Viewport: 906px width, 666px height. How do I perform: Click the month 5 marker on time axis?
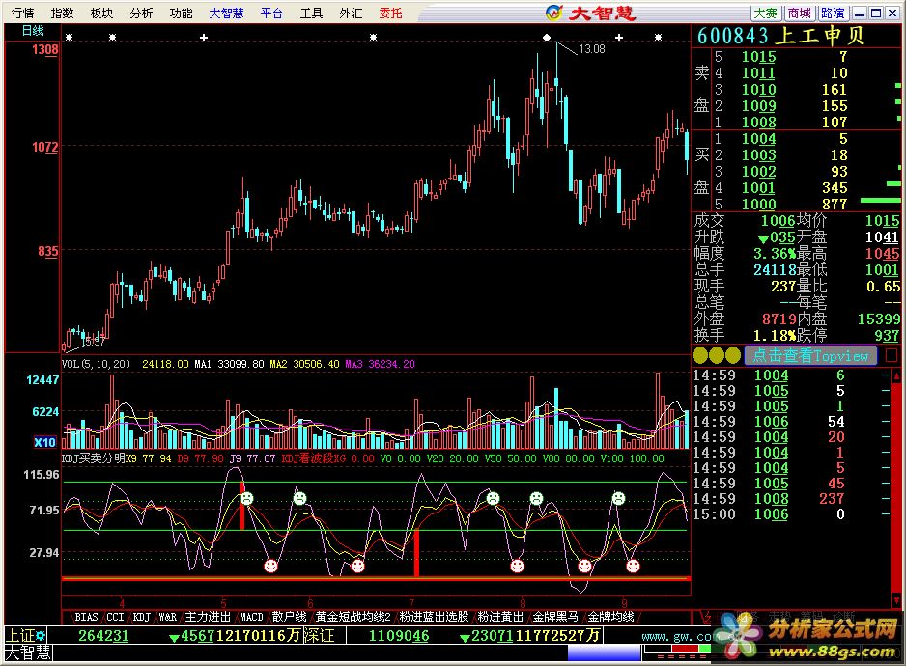coord(224,602)
